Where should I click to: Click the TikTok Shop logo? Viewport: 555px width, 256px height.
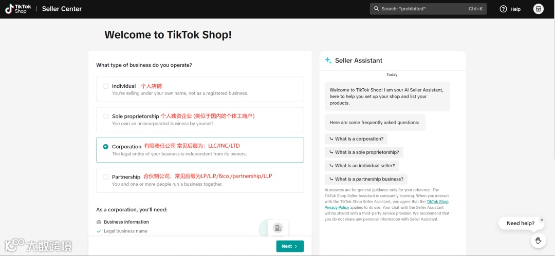(x=18, y=9)
